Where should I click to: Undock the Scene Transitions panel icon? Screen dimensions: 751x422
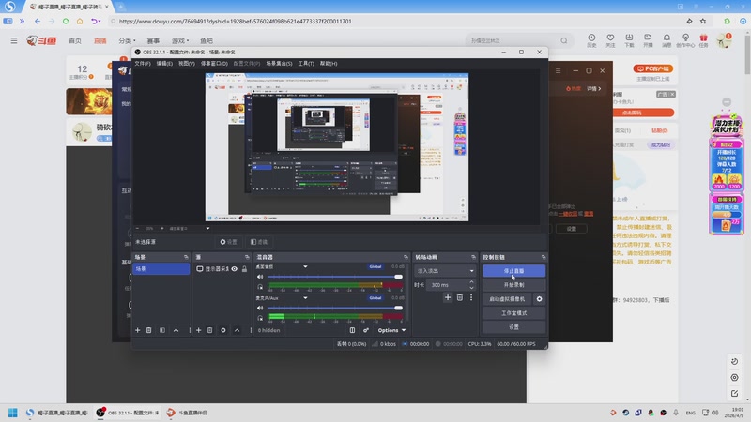coord(473,257)
